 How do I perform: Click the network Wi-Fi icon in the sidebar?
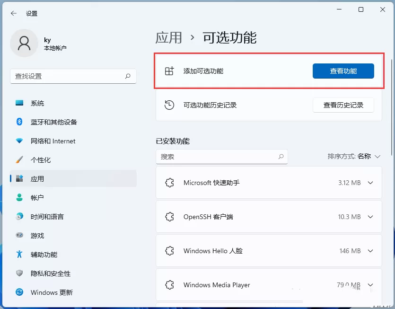[x=19, y=141]
